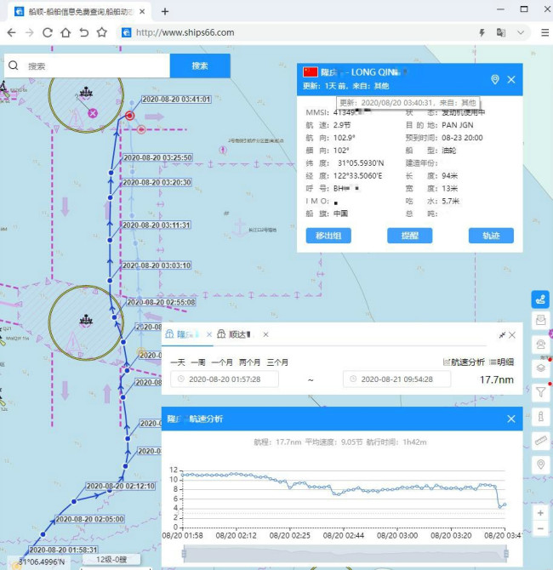Close the 航速分析 chart panel
Screen dimensions: 553x570
point(511,419)
